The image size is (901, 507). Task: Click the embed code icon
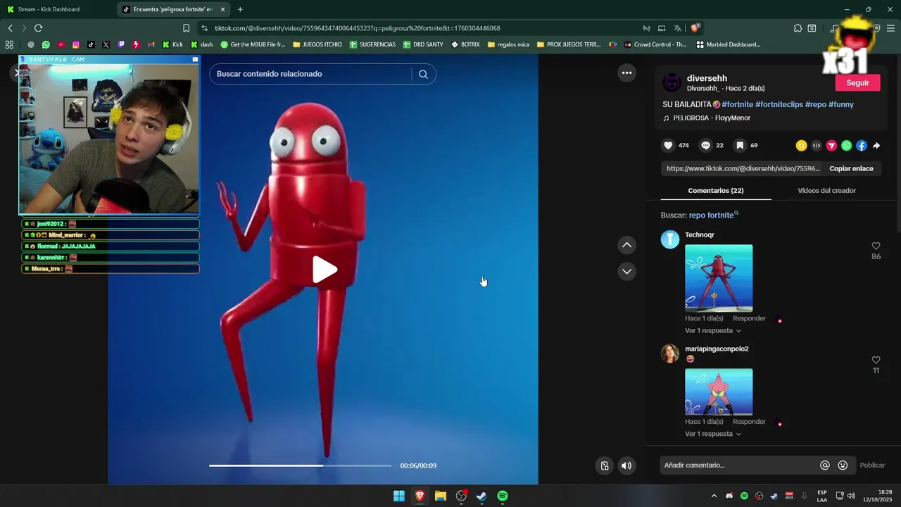coord(817,146)
